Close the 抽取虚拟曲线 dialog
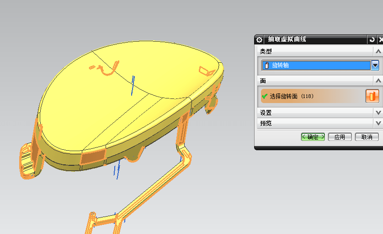The width and height of the screenshot is (383, 234). 380,40
